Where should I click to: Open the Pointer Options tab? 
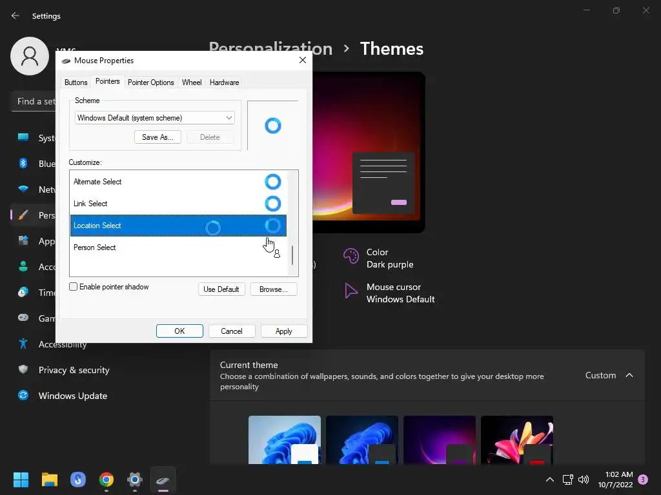(150, 82)
